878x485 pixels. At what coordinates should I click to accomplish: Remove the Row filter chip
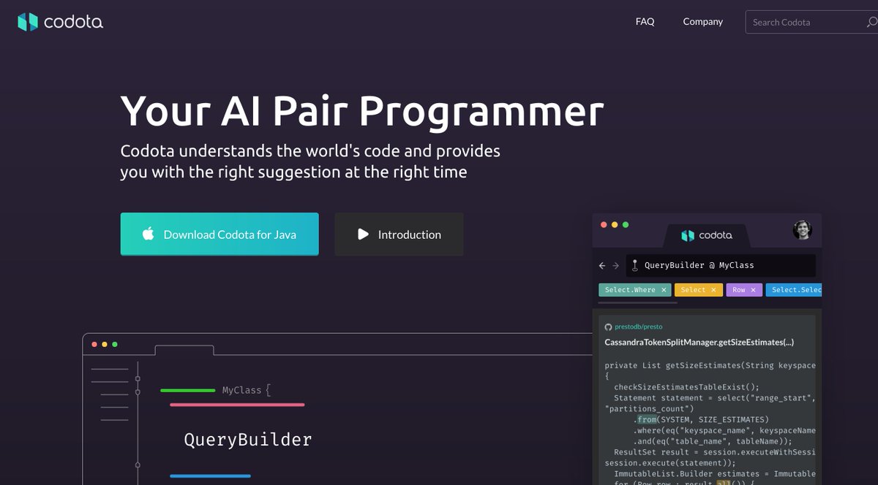(x=752, y=290)
